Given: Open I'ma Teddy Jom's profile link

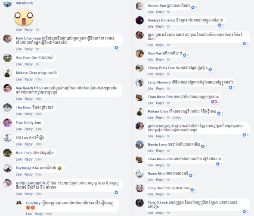Looking at the screenshot, I should (28, 123).
